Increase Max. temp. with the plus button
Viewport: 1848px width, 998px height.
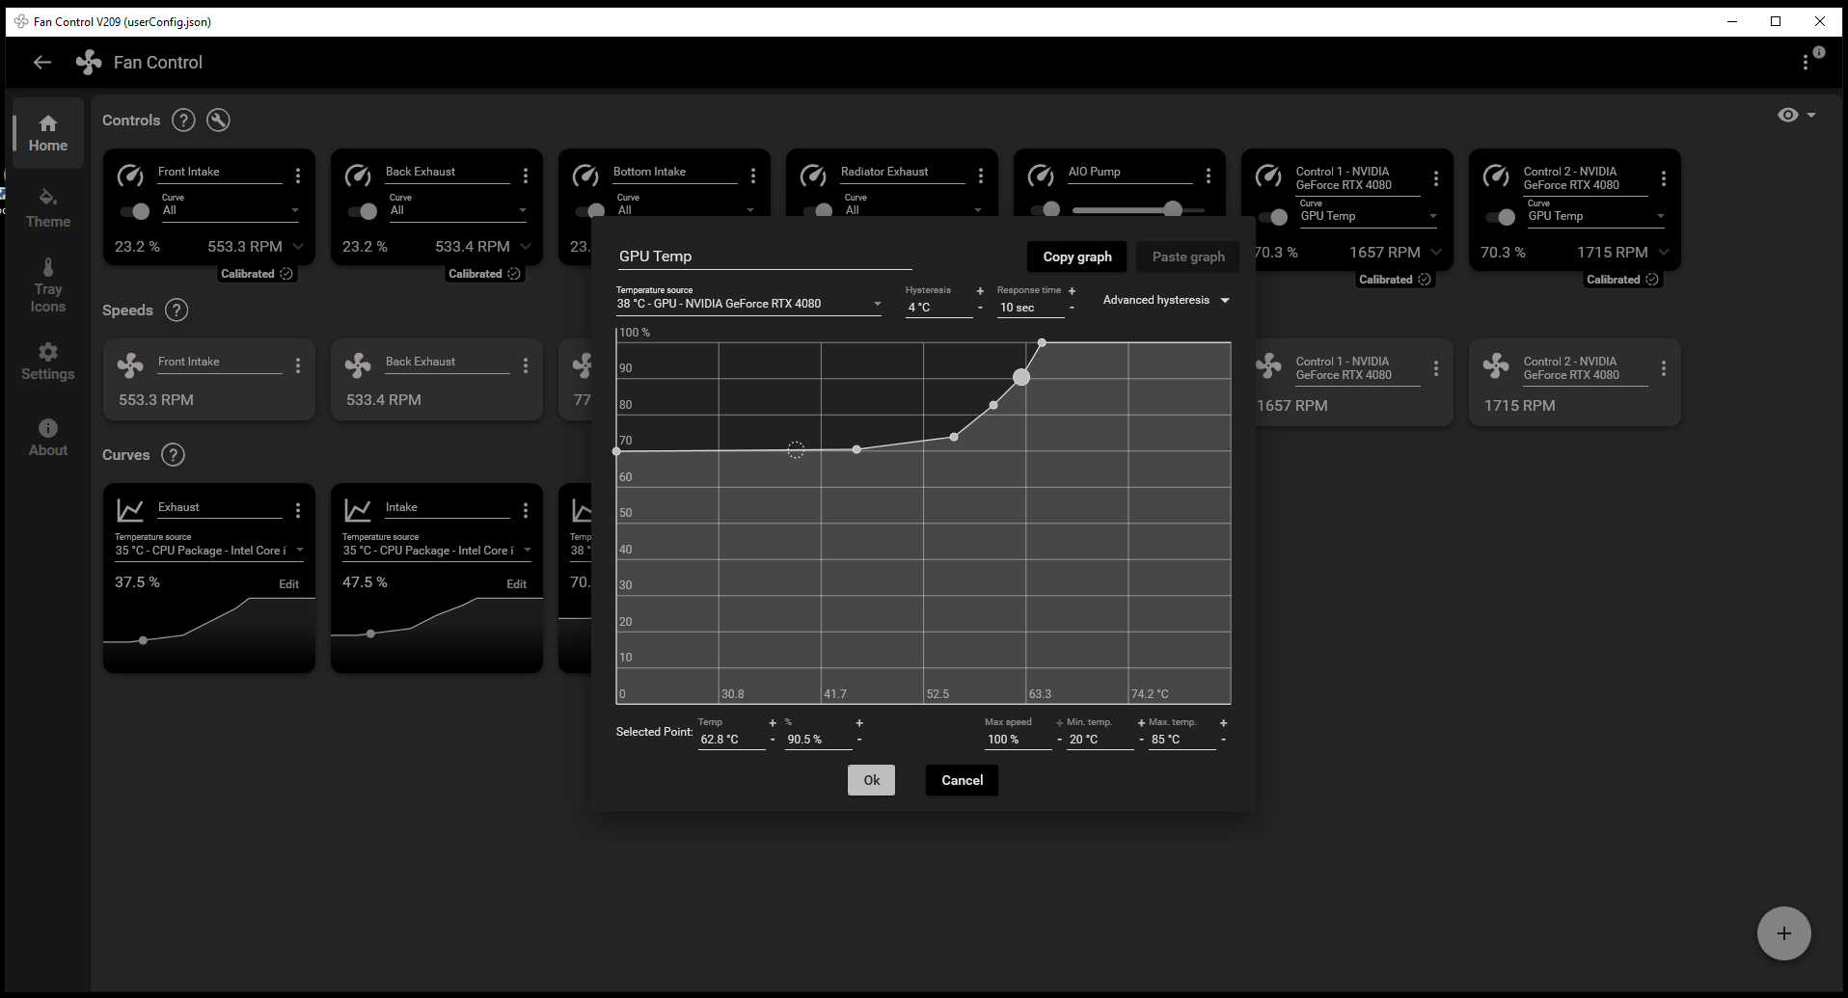pos(1223,722)
